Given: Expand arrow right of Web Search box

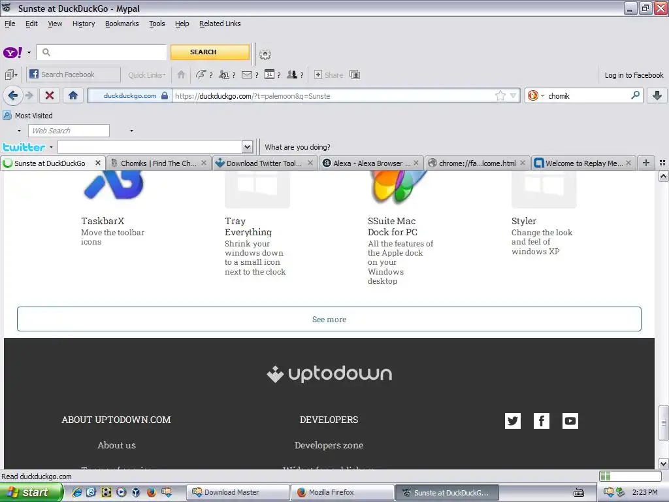Looking at the screenshot, I should [x=131, y=131].
